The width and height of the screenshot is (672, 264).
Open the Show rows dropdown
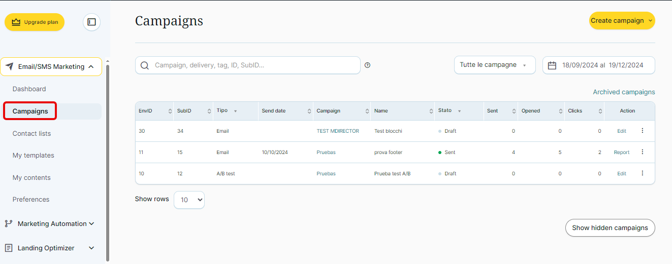pyautogui.click(x=189, y=200)
